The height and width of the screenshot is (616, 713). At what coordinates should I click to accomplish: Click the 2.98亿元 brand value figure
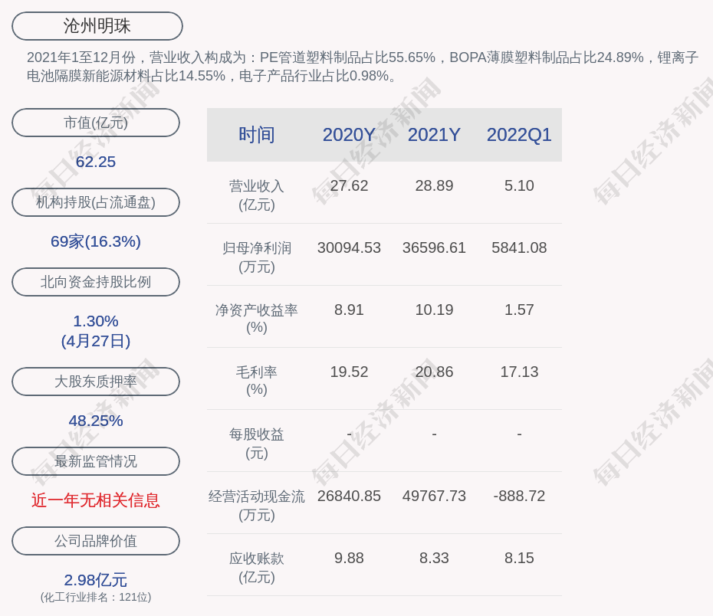point(96,580)
